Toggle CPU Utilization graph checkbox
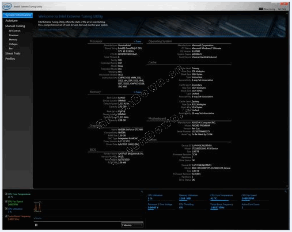The height and width of the screenshot is (232, 292). tap(6, 208)
